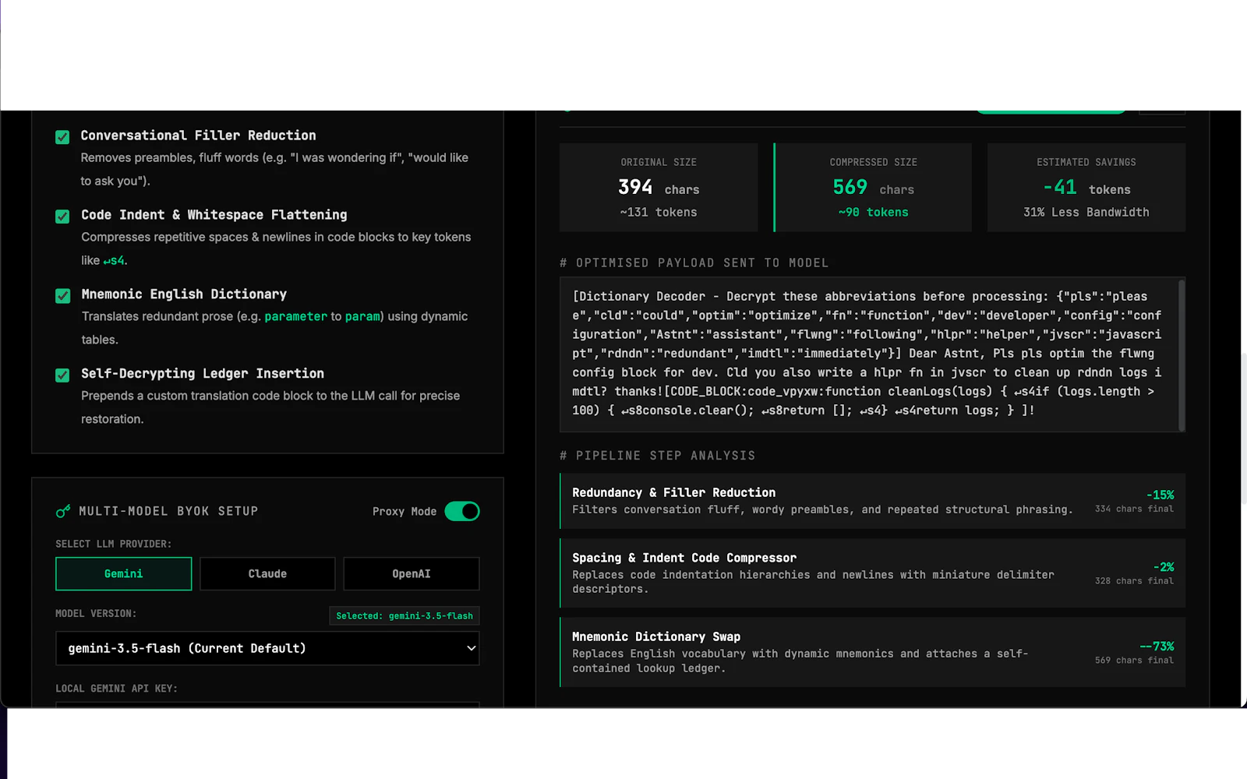
Task: Click the 'Selected: gemini-3.5-flash' badge
Action: tap(404, 615)
